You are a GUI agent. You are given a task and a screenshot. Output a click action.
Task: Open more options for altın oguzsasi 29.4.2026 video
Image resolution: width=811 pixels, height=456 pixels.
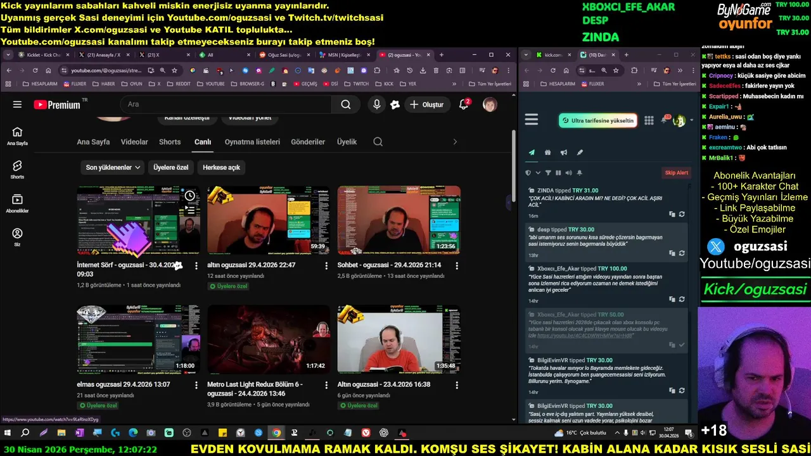tap(326, 265)
